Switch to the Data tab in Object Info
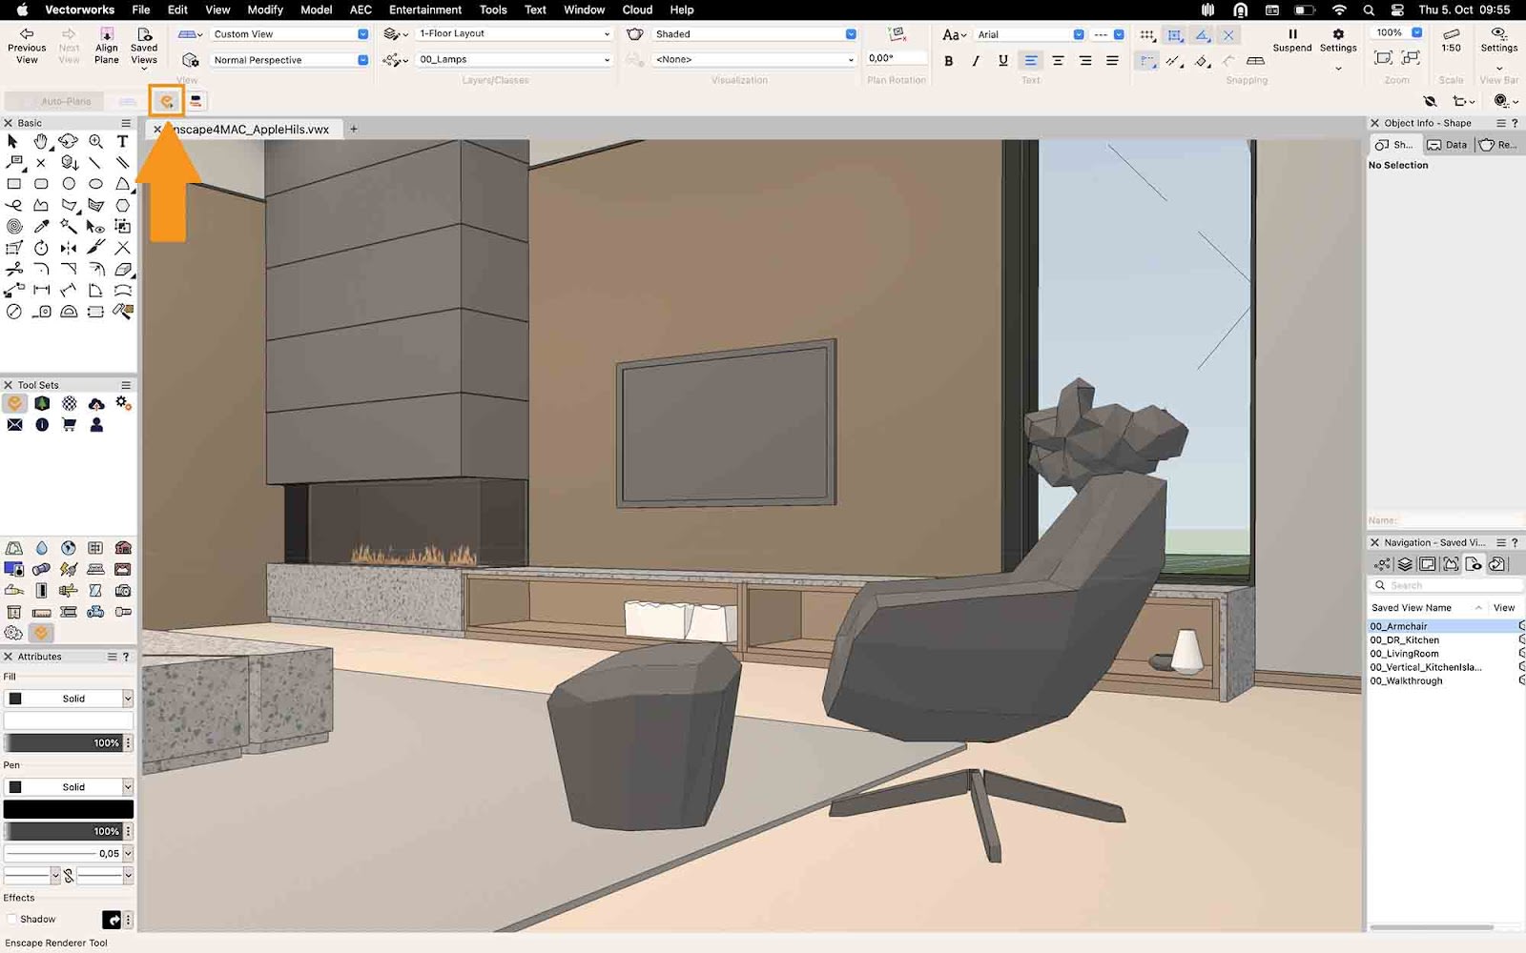1526x953 pixels. tap(1449, 144)
